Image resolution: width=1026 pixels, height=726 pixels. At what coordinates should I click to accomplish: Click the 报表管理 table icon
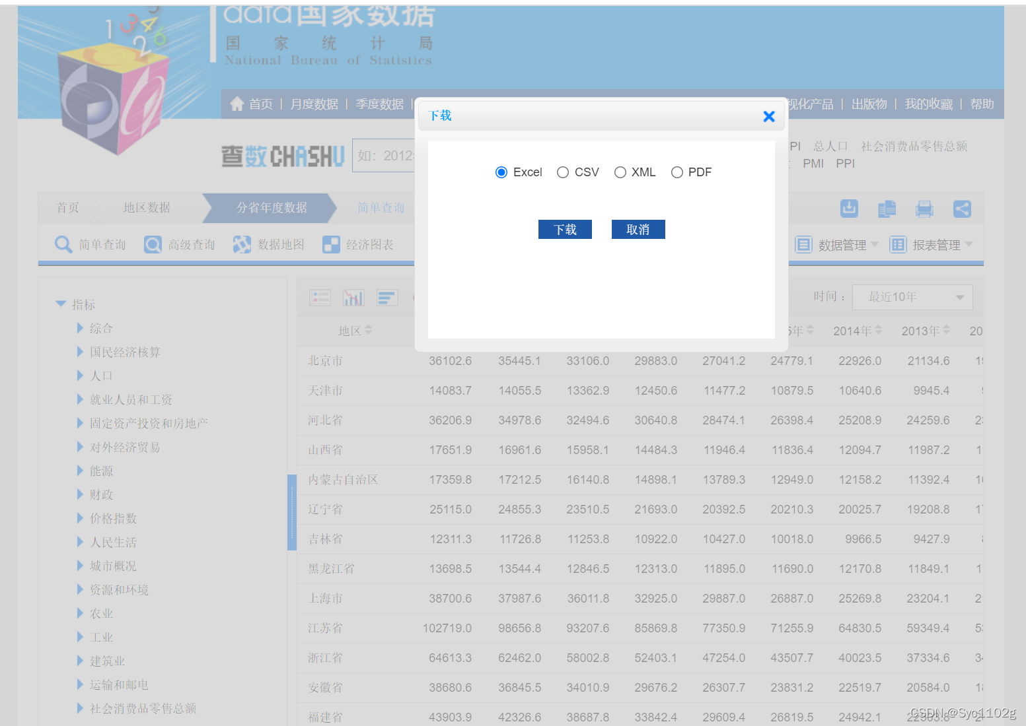point(898,245)
